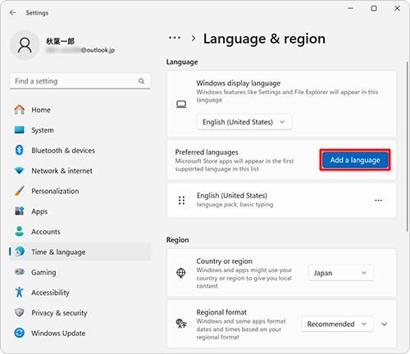Screen dimensions: 410x354
Task: Maximize the Settings window
Action: click(374, 8)
